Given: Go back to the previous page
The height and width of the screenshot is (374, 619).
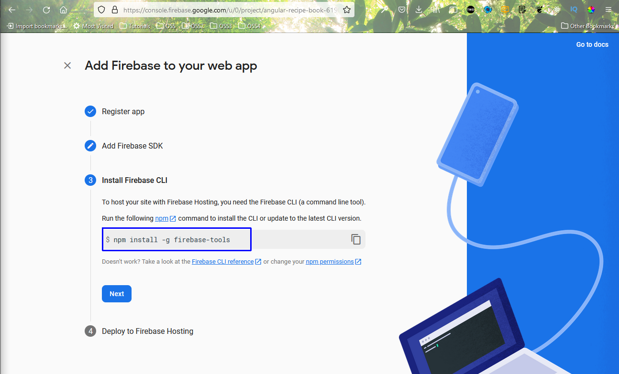Looking at the screenshot, I should [12, 10].
